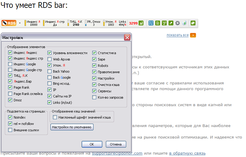Viewport: 246px width, 157px height.
Task: Click the PR, Dmoz toolbar item
Action: pos(93,23)
